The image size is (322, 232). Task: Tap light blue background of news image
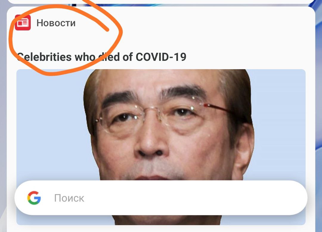[49, 123]
